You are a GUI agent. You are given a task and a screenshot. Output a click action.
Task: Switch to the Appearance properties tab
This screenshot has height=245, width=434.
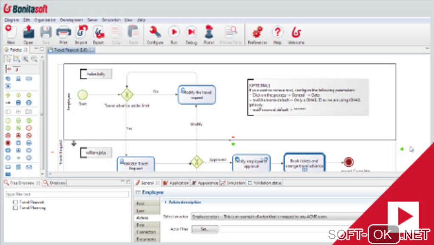pos(205,183)
